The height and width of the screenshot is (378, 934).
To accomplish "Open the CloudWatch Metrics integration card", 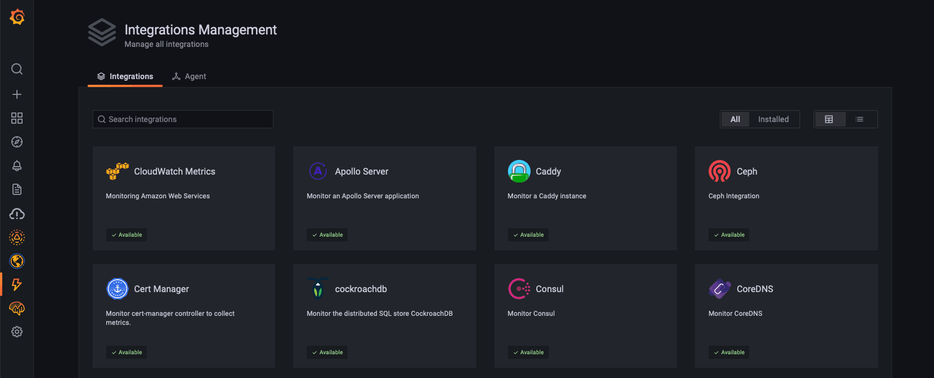I will pyautogui.click(x=184, y=198).
